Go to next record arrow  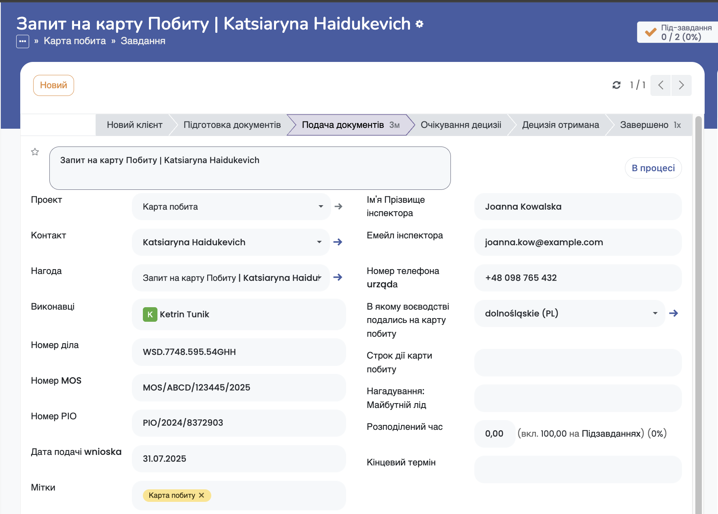click(681, 85)
